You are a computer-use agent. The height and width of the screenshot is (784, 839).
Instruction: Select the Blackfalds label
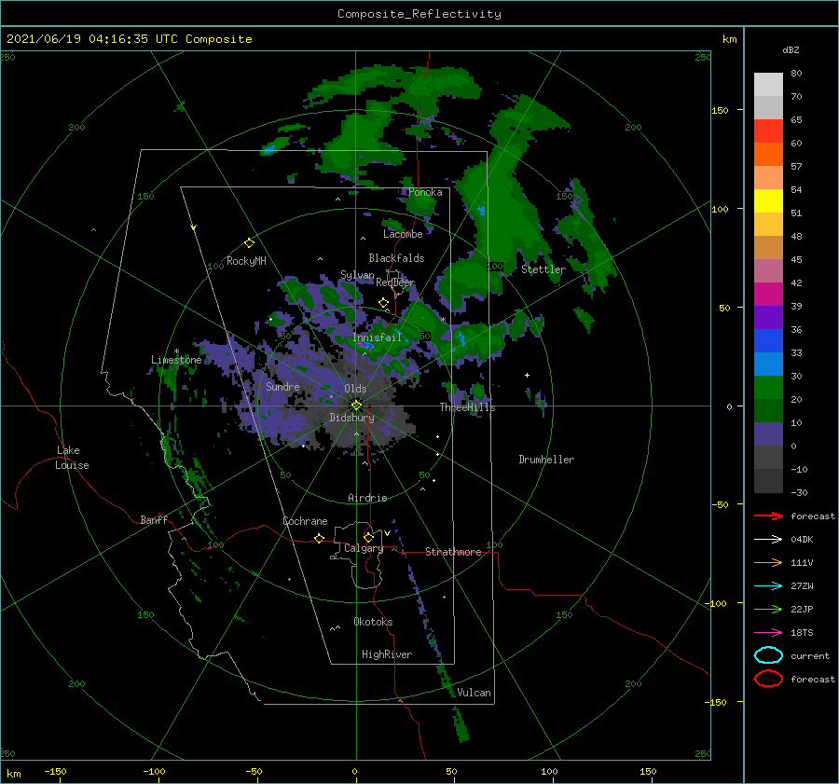396,258
